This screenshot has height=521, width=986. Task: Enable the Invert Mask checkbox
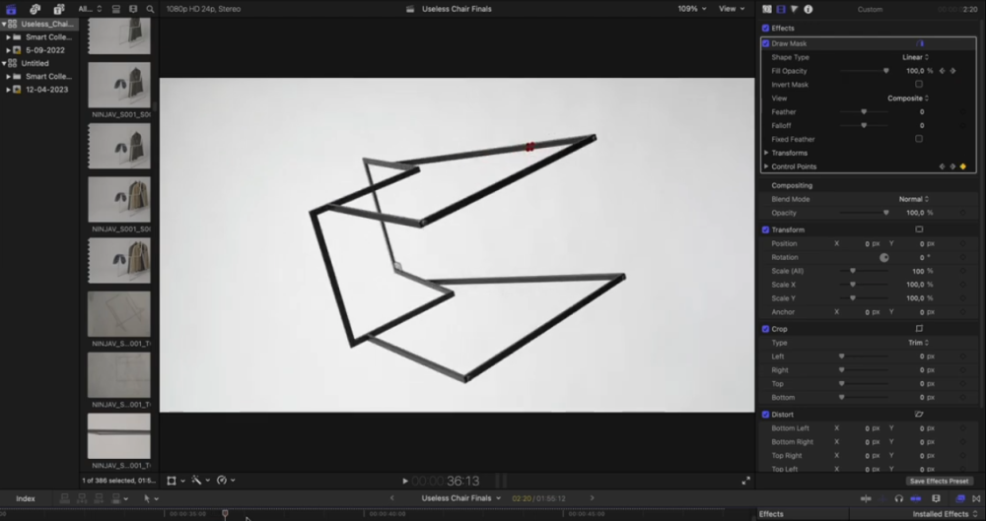pos(919,85)
